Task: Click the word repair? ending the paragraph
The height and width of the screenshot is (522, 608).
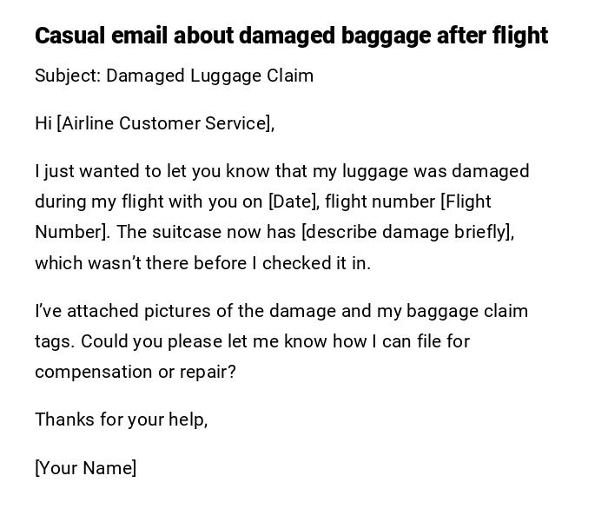Action: click(x=208, y=372)
